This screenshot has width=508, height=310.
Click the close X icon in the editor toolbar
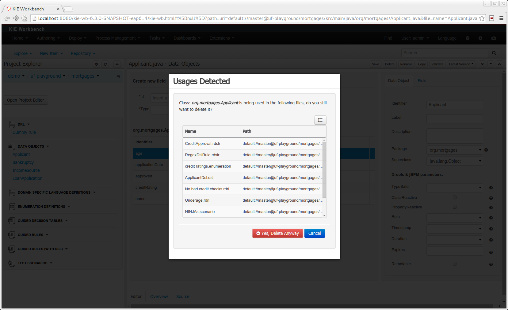[x=482, y=64]
